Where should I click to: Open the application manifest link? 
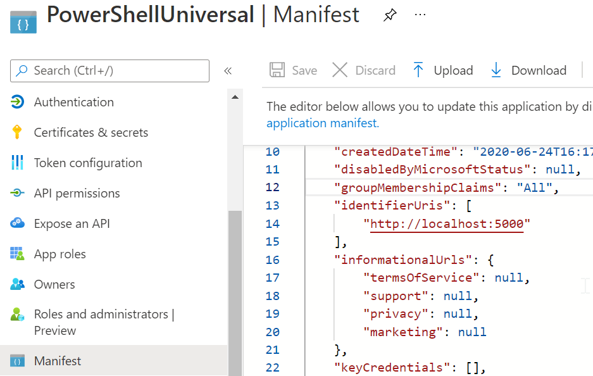(x=323, y=123)
